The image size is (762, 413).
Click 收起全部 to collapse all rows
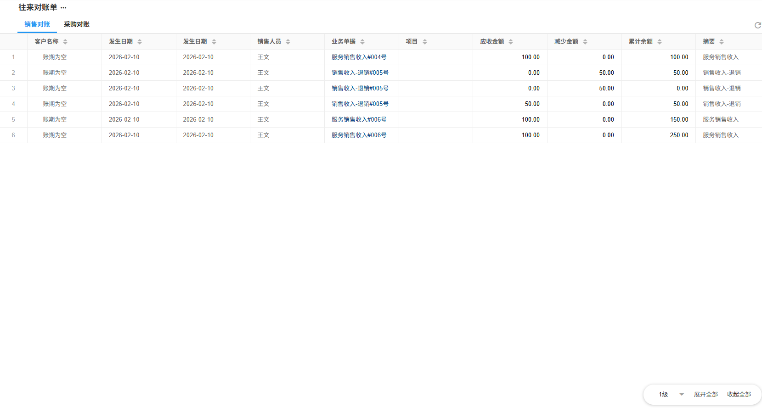click(x=739, y=395)
